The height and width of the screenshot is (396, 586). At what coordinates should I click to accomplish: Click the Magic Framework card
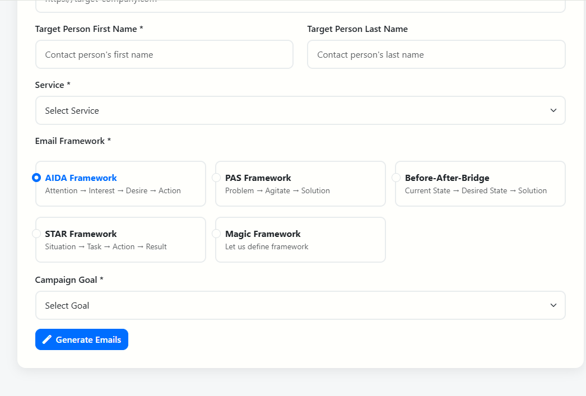click(300, 239)
